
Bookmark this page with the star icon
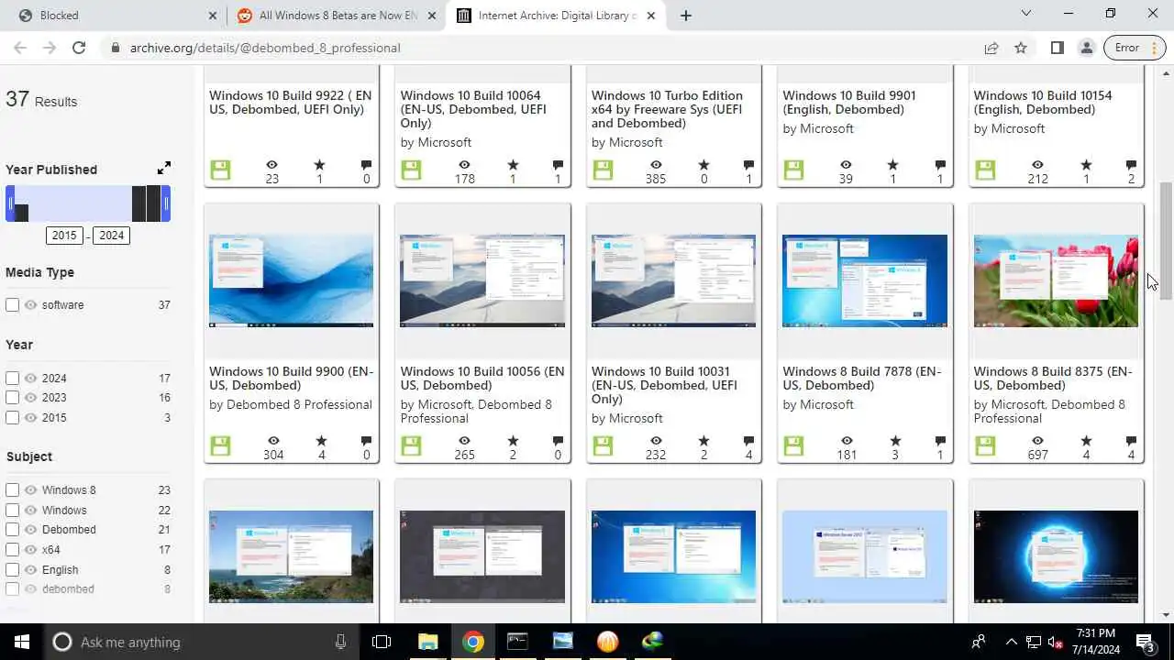(x=1021, y=48)
